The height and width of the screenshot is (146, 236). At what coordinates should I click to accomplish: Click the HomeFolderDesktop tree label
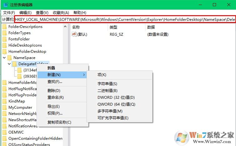tap(27, 52)
